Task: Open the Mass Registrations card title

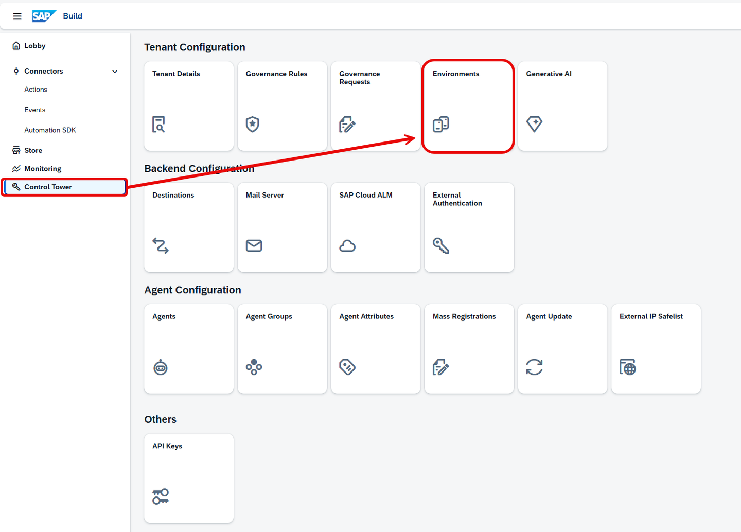Action: click(464, 316)
